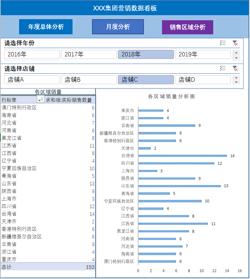This screenshot has width=250, height=279.
Task: Toggle multi-select in the year slicer
Action: pos(223,43)
